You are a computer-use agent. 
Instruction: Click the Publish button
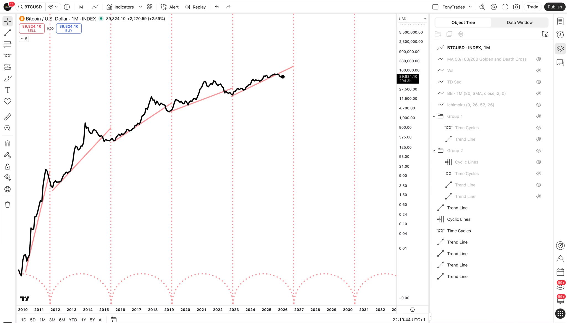[555, 7]
